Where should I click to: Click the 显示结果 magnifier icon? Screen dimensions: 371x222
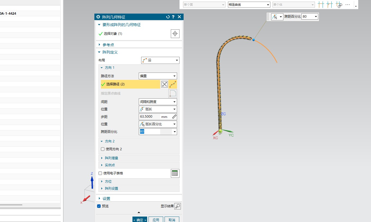click(x=177, y=206)
